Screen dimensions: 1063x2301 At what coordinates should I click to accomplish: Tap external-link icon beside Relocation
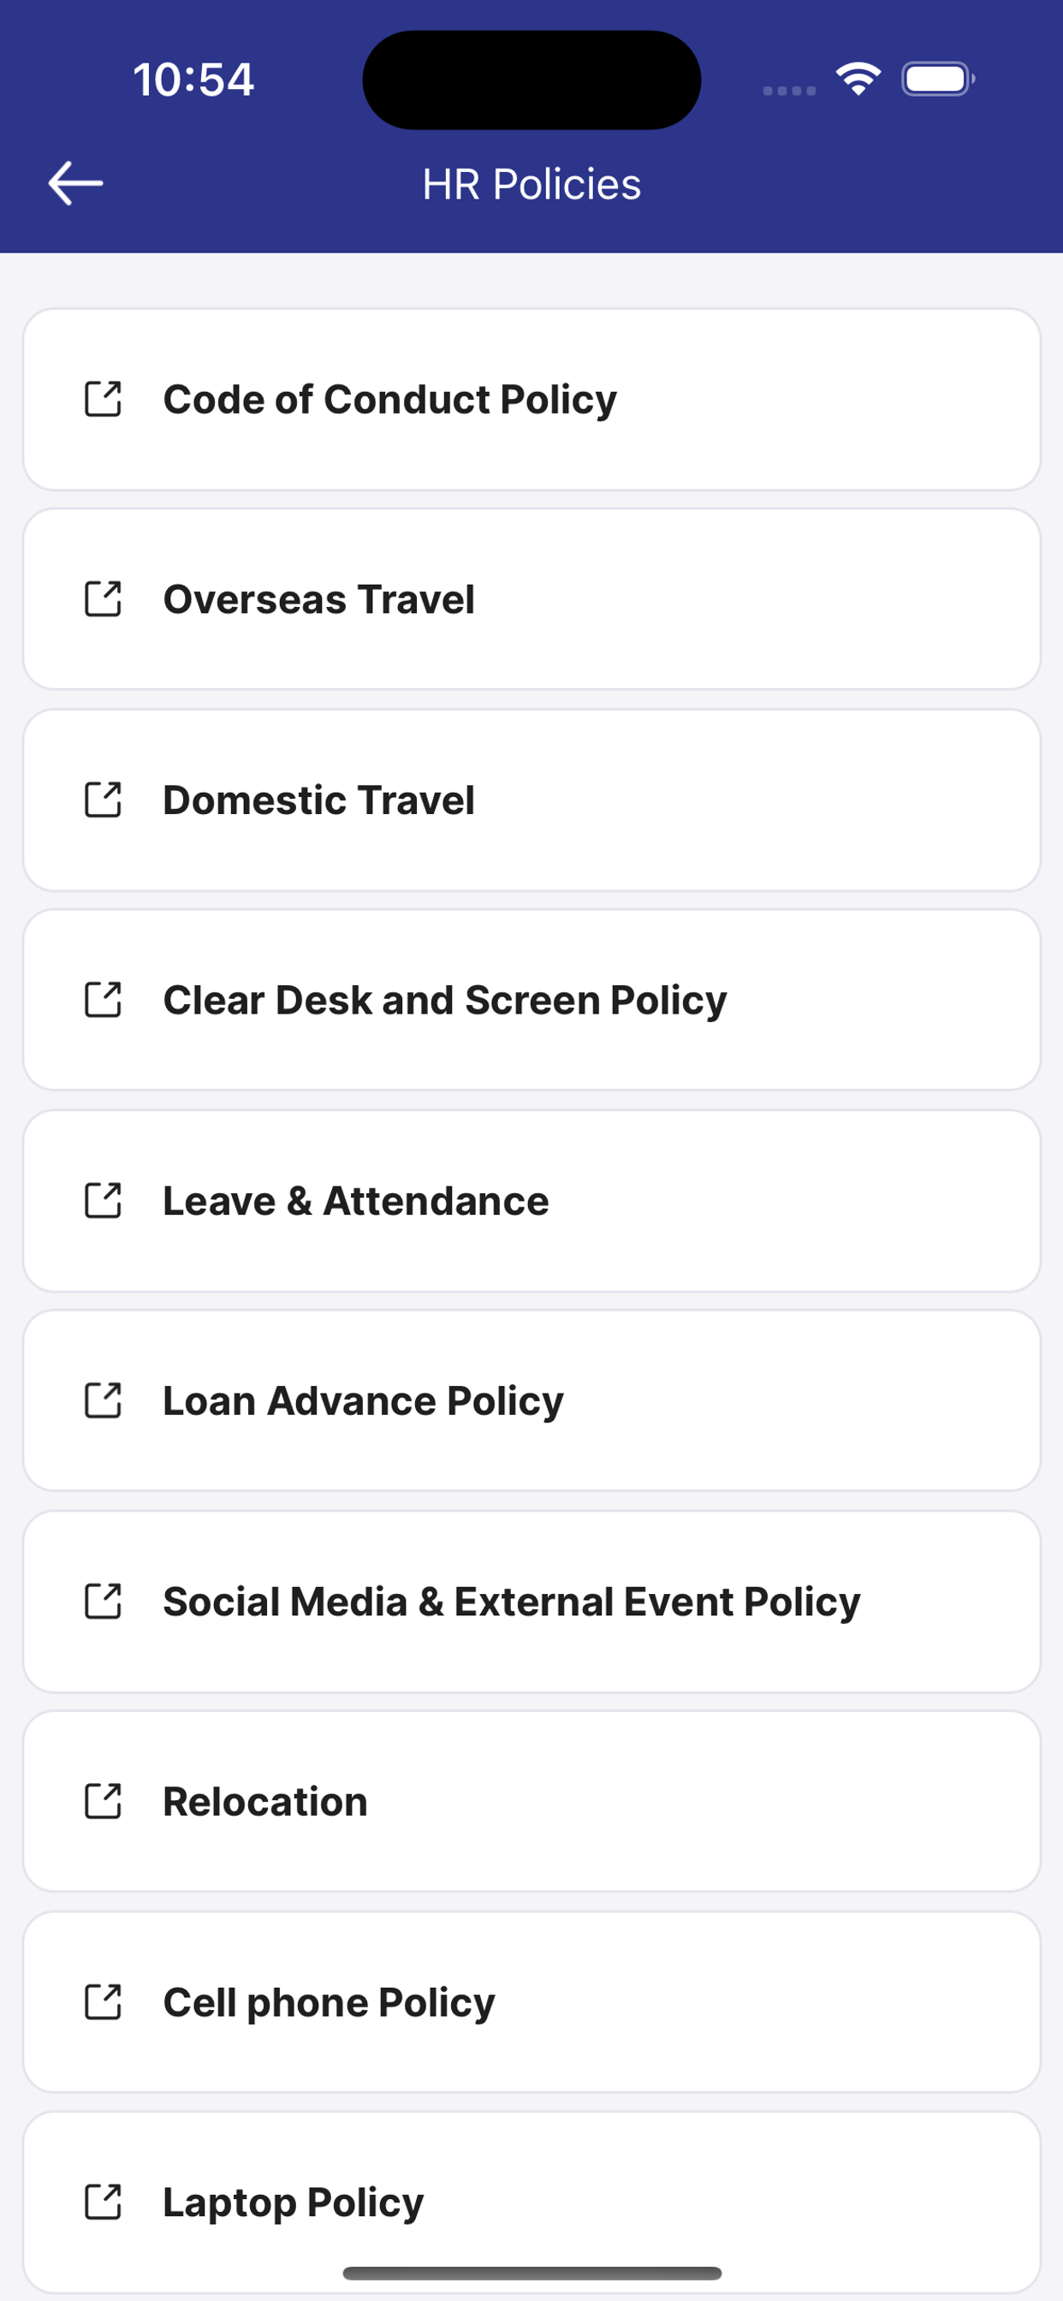(x=103, y=1802)
